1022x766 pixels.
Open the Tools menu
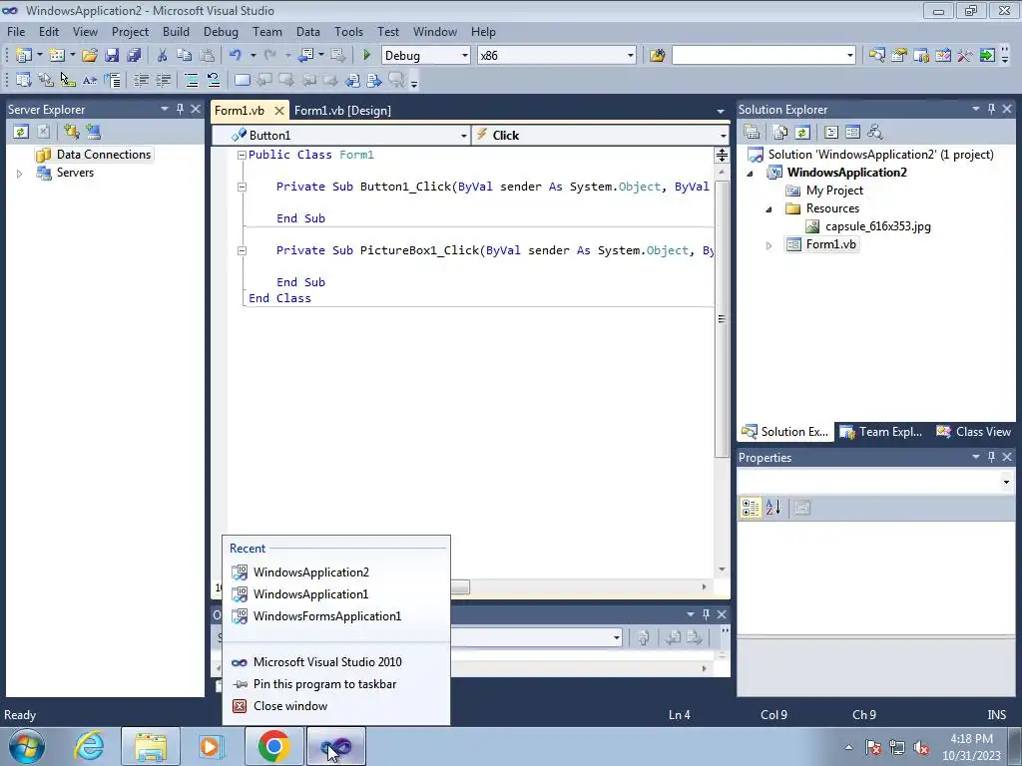(x=348, y=31)
